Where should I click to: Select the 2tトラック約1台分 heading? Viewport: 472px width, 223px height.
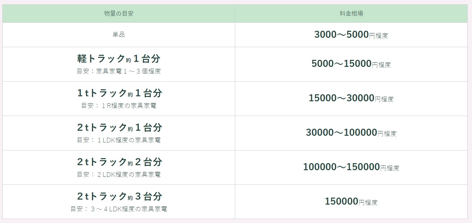tap(119, 127)
